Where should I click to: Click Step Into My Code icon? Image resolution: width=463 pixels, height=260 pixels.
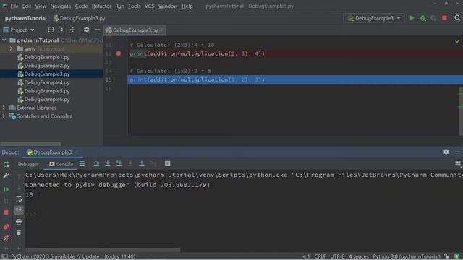pyautogui.click(x=119, y=164)
